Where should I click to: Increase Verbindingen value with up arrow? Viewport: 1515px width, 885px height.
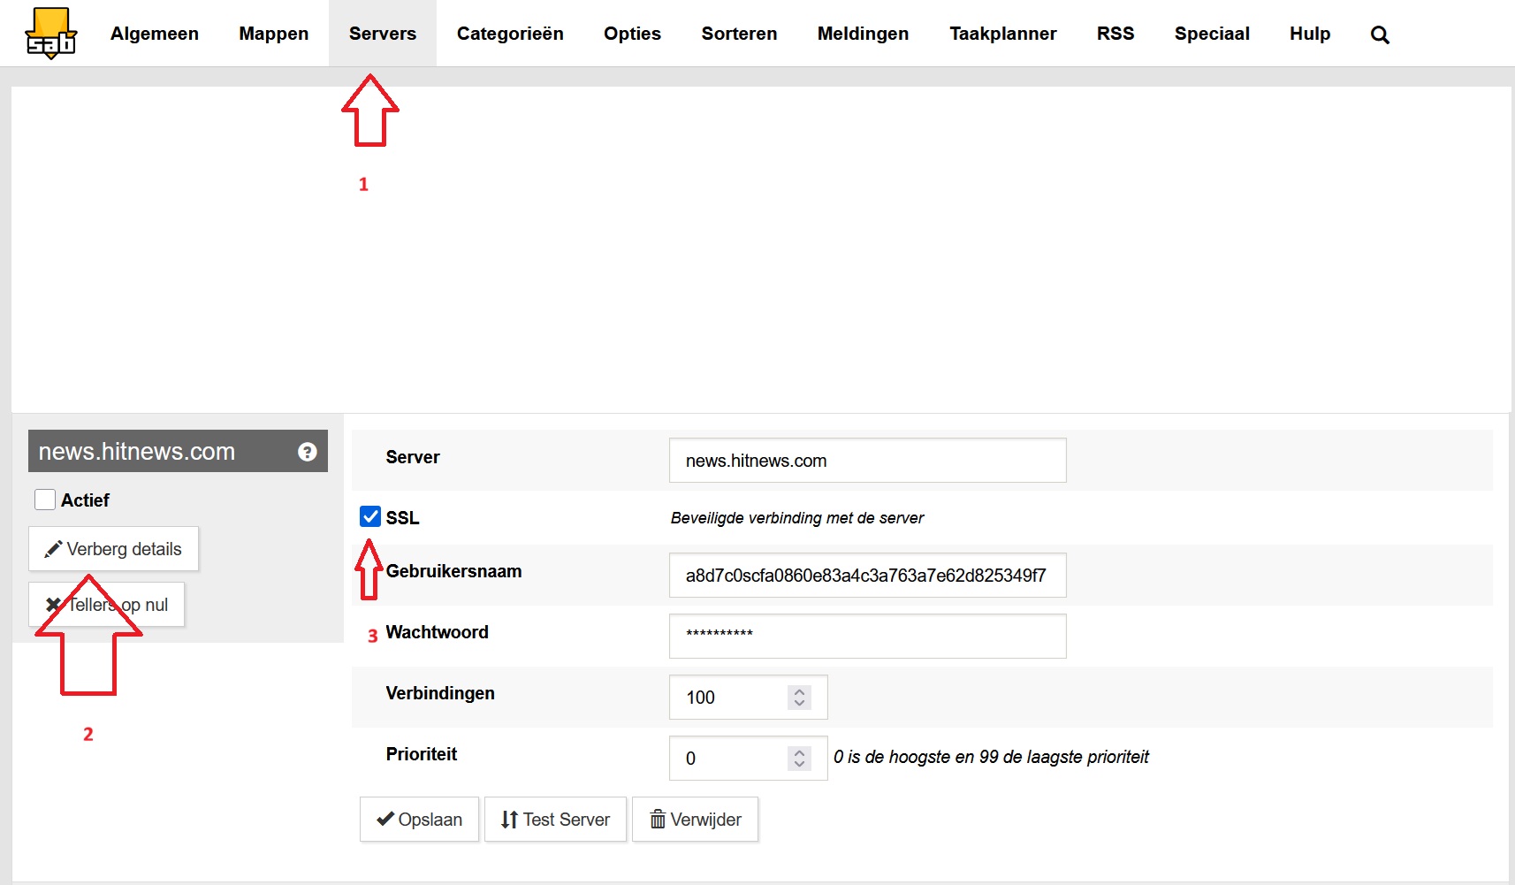coord(799,691)
